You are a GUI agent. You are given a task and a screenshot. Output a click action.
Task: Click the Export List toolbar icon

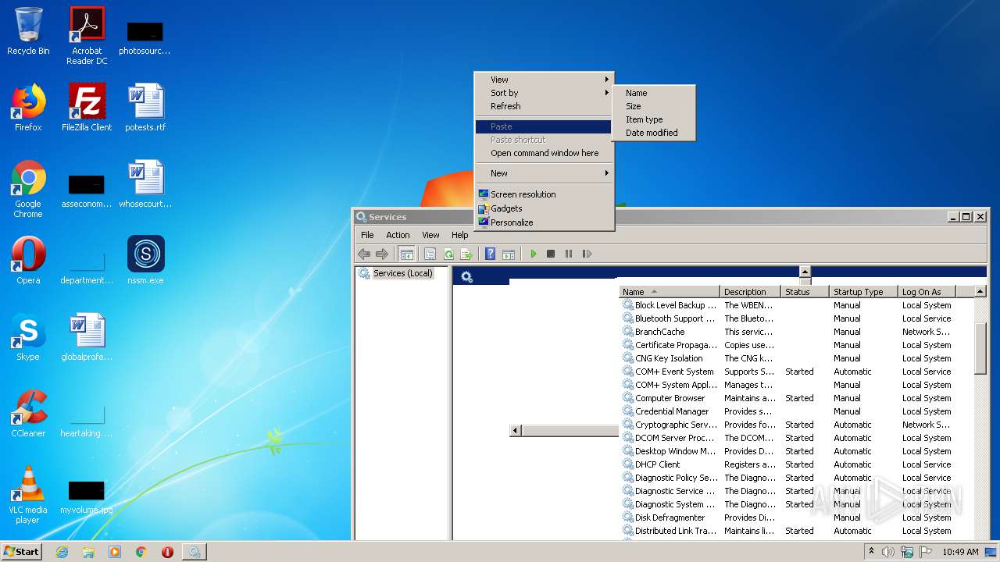click(466, 254)
